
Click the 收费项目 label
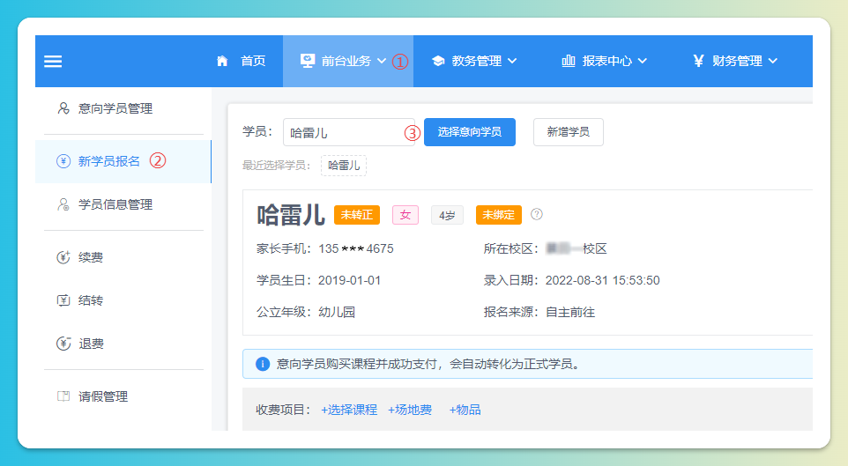pyautogui.click(x=283, y=410)
